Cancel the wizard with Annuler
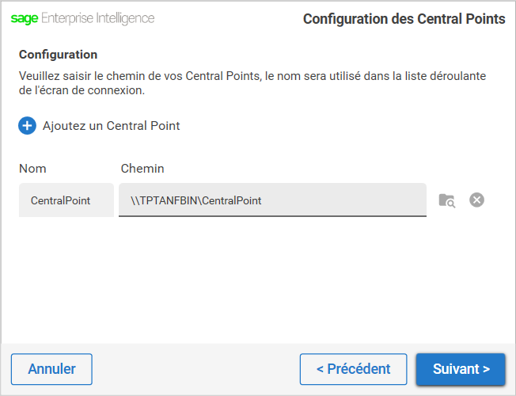 point(51,369)
